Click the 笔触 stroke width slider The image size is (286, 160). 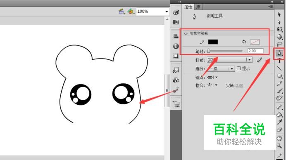(x=225, y=51)
